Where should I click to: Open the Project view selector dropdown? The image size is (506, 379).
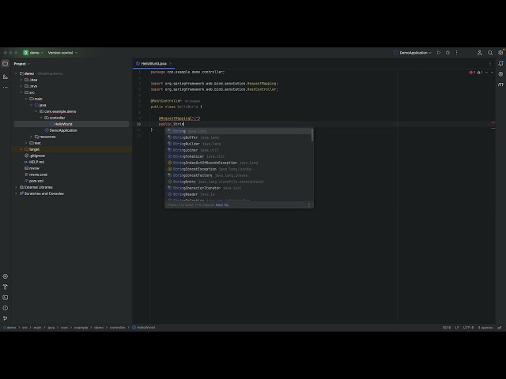[22, 64]
